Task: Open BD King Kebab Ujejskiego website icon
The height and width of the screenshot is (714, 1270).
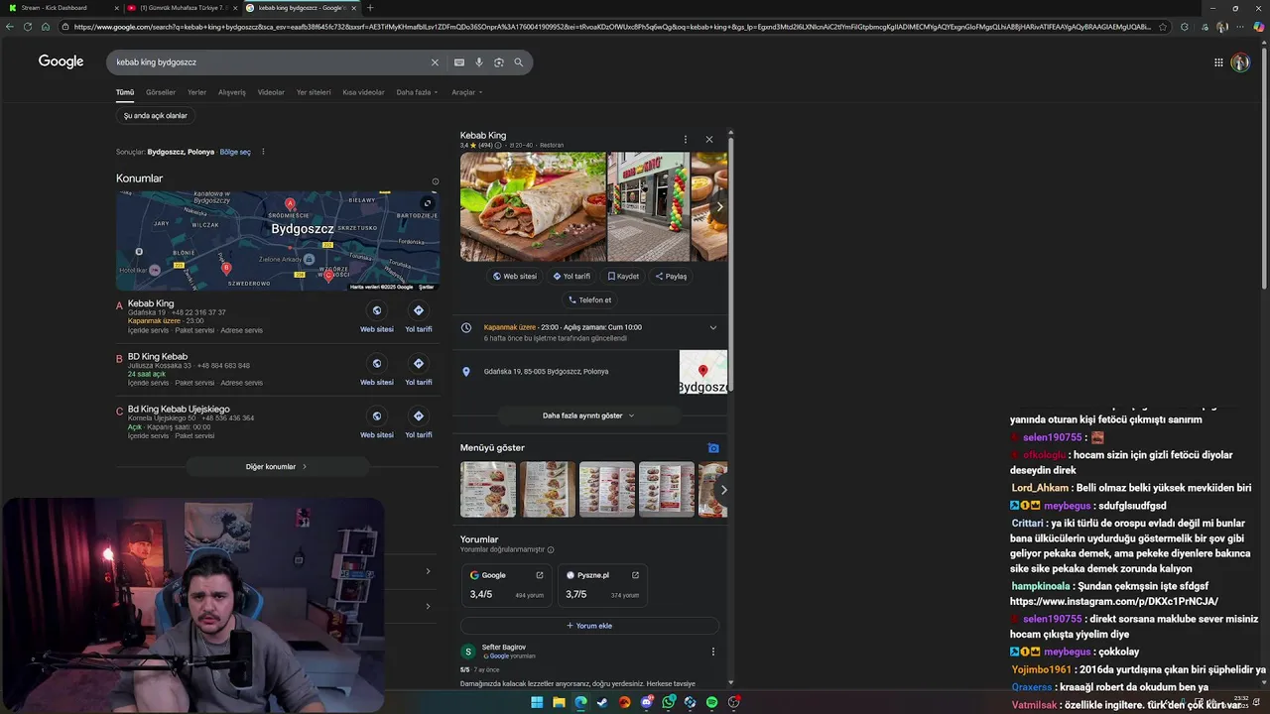Action: coord(376,416)
